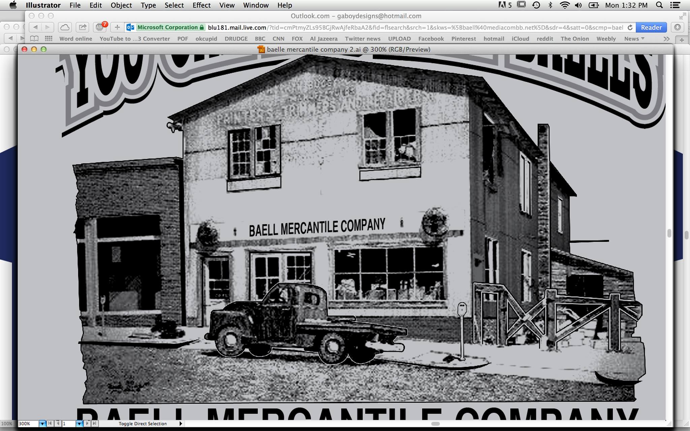
Task: Click the Bluetooth status icon
Action: coord(551,5)
